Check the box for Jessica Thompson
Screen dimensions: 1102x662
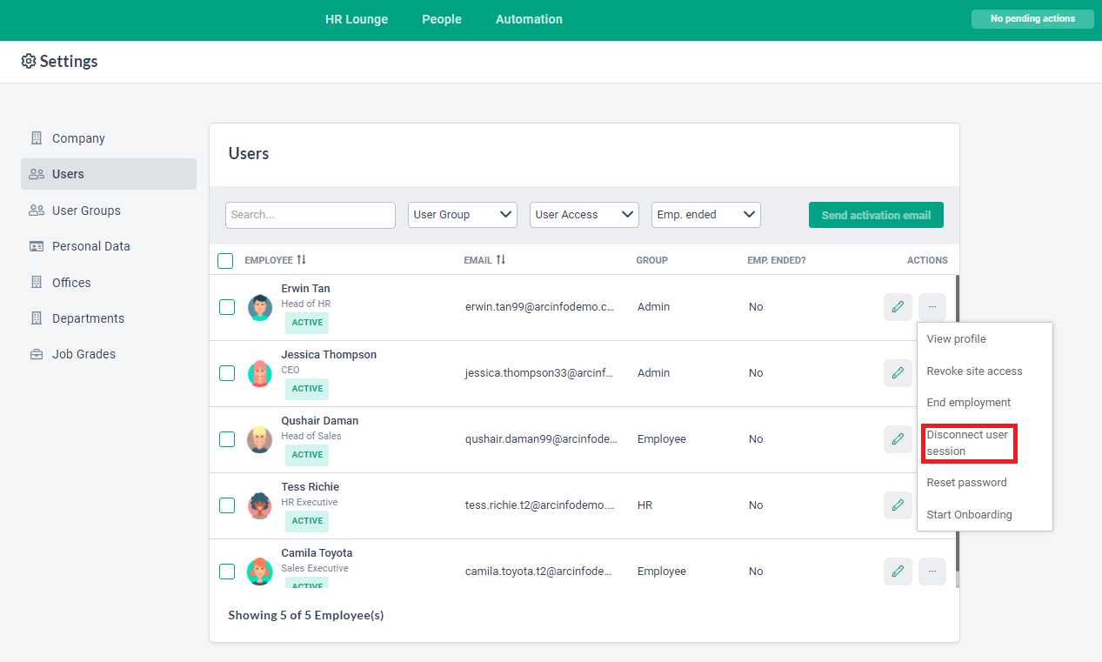tap(227, 373)
